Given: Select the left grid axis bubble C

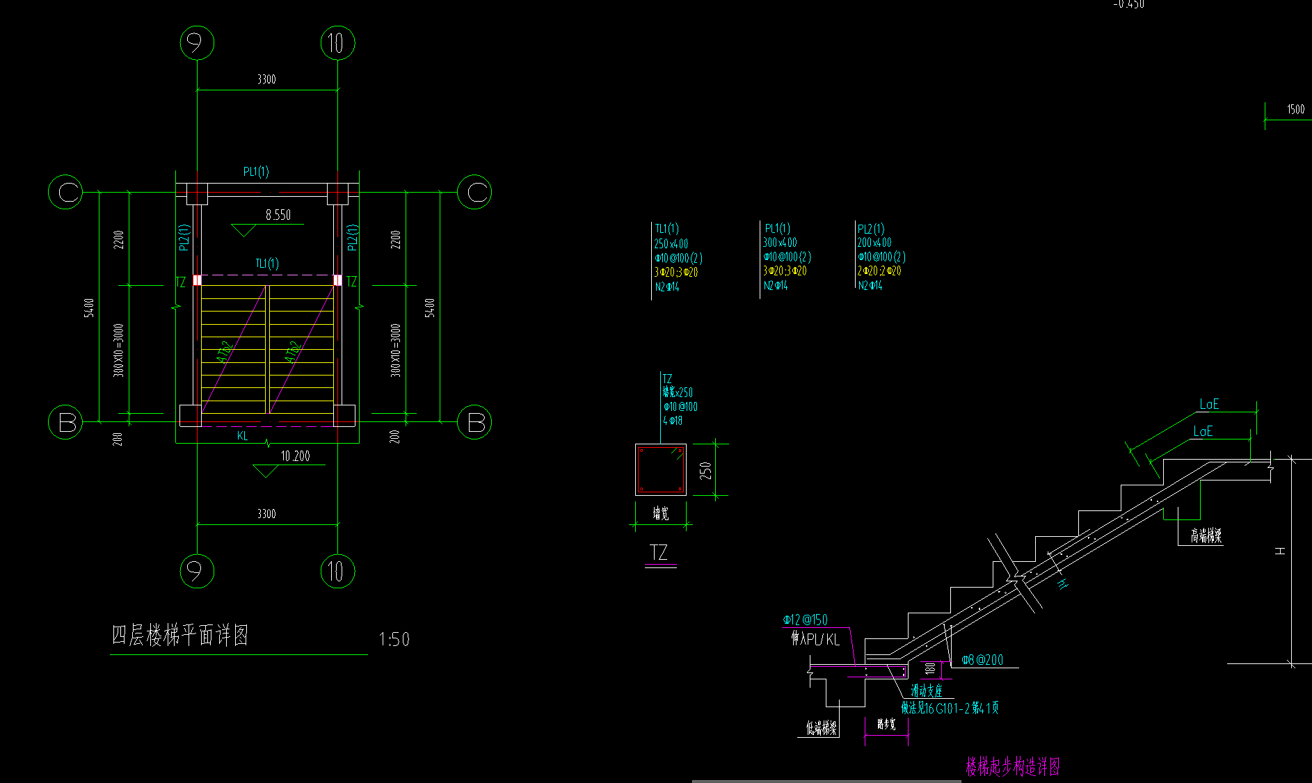Looking at the screenshot, I should pyautogui.click(x=65, y=192).
